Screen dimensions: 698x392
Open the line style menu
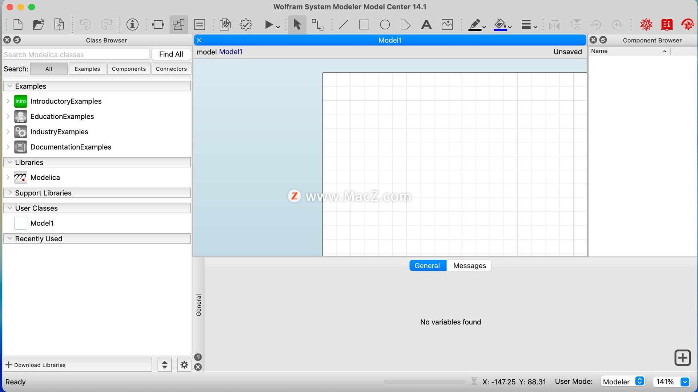529,25
